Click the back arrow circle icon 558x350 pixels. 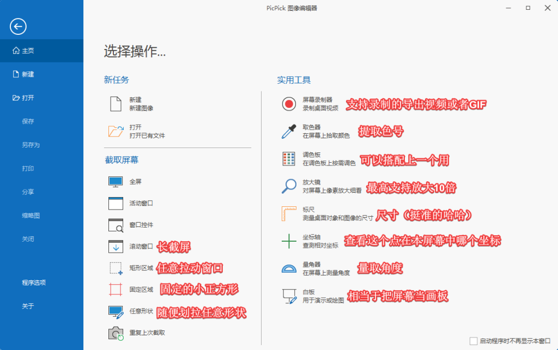tap(18, 26)
